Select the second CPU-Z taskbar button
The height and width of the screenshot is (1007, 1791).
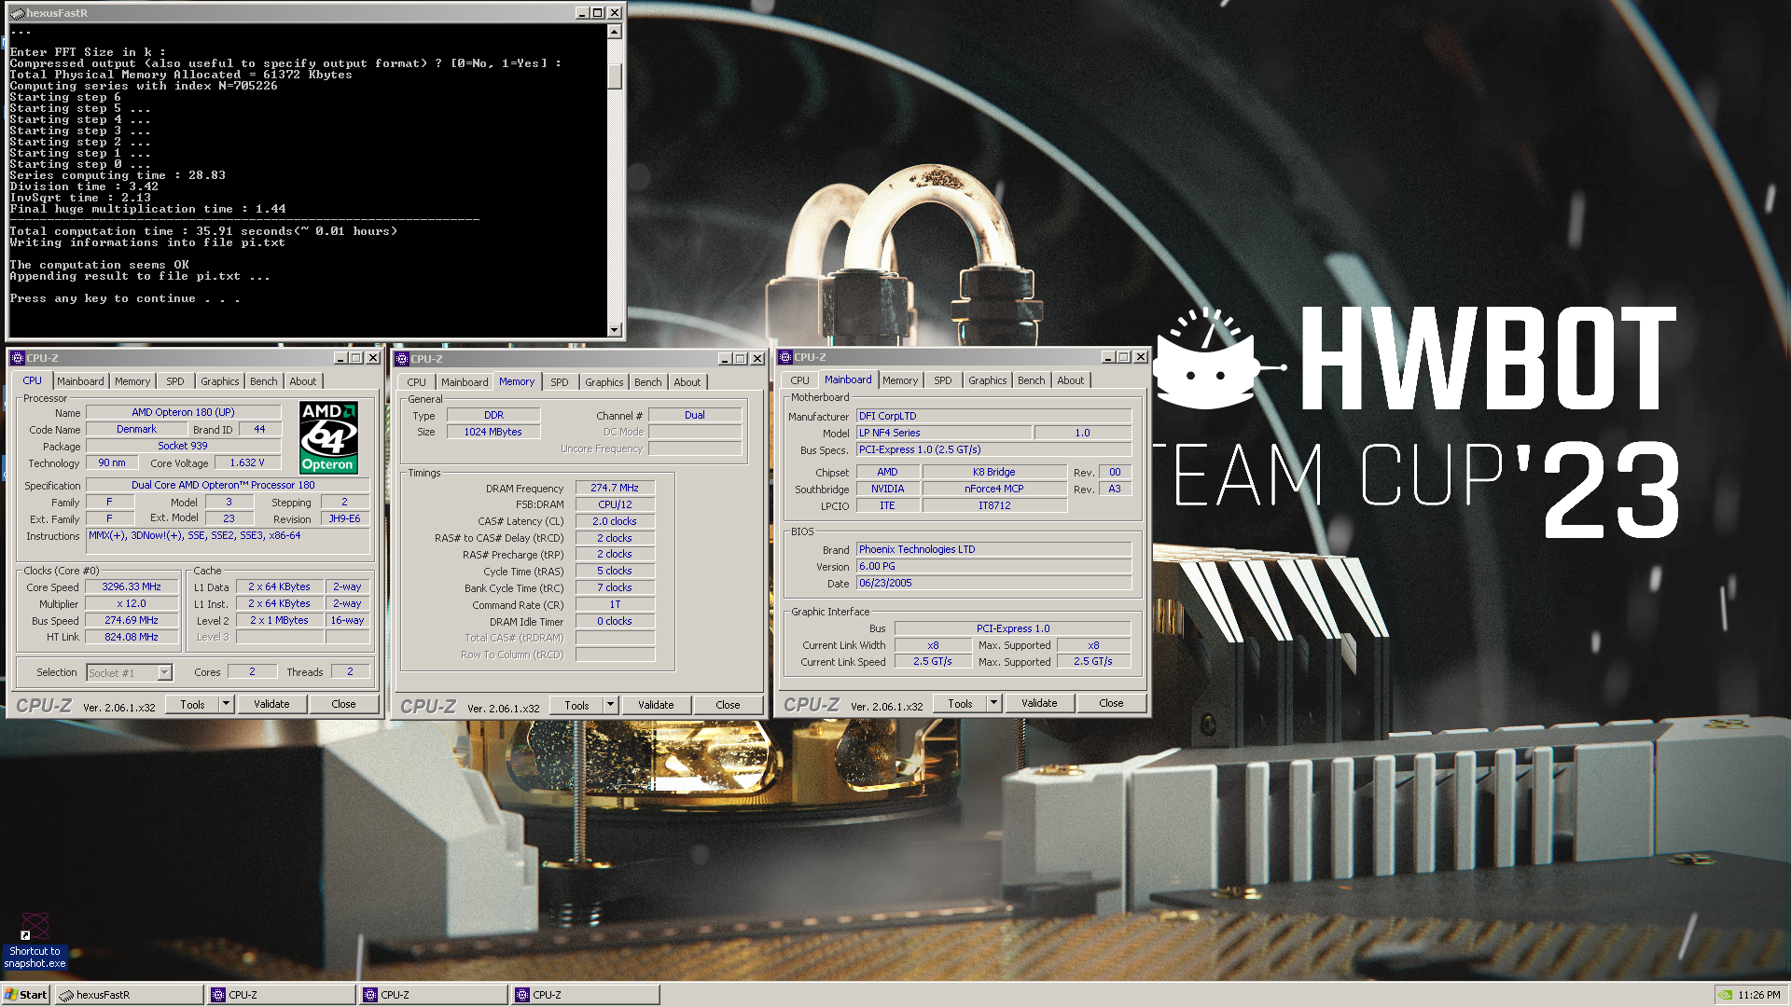(x=435, y=995)
